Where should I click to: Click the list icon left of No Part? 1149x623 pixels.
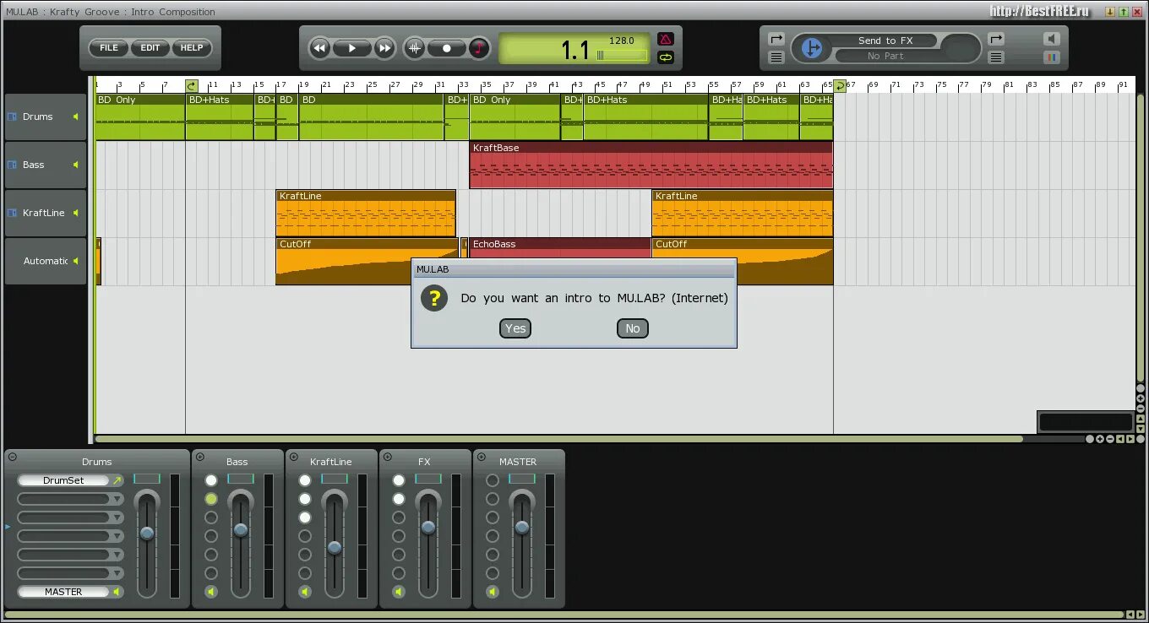(x=776, y=57)
